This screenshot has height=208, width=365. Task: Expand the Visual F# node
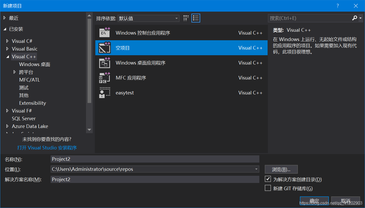pyautogui.click(x=7, y=111)
